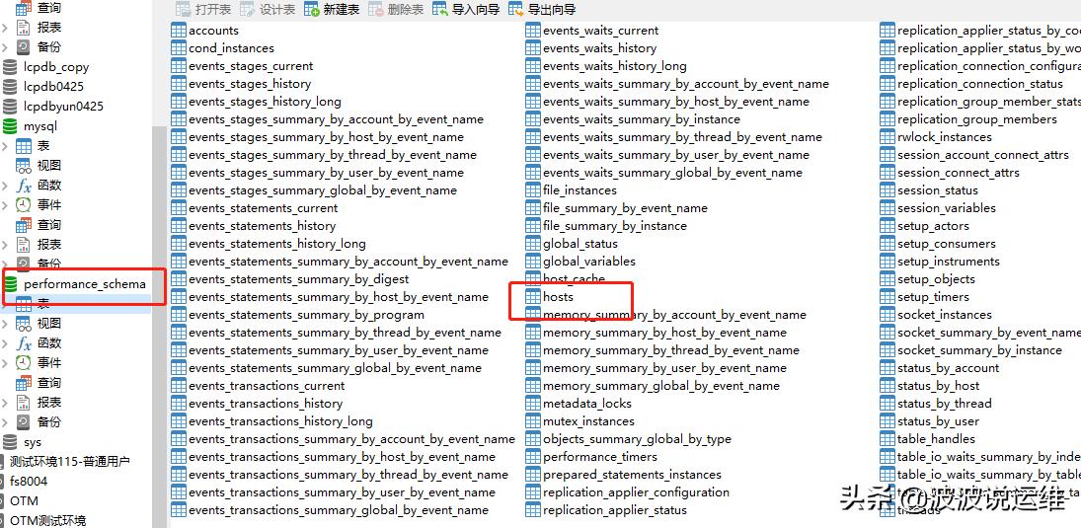Click the table icon beside rwlock_instances
This screenshot has height=528, width=1081.
click(x=888, y=137)
